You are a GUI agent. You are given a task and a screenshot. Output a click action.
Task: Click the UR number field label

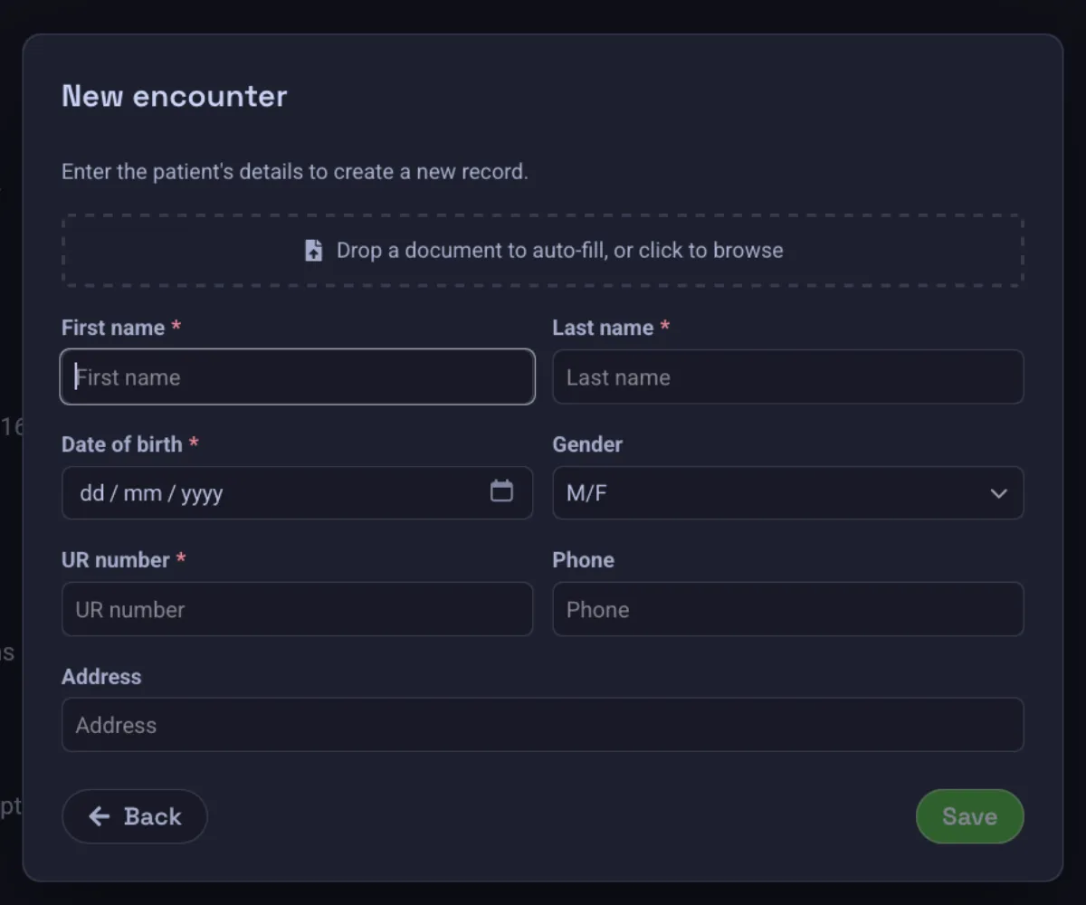(x=116, y=560)
